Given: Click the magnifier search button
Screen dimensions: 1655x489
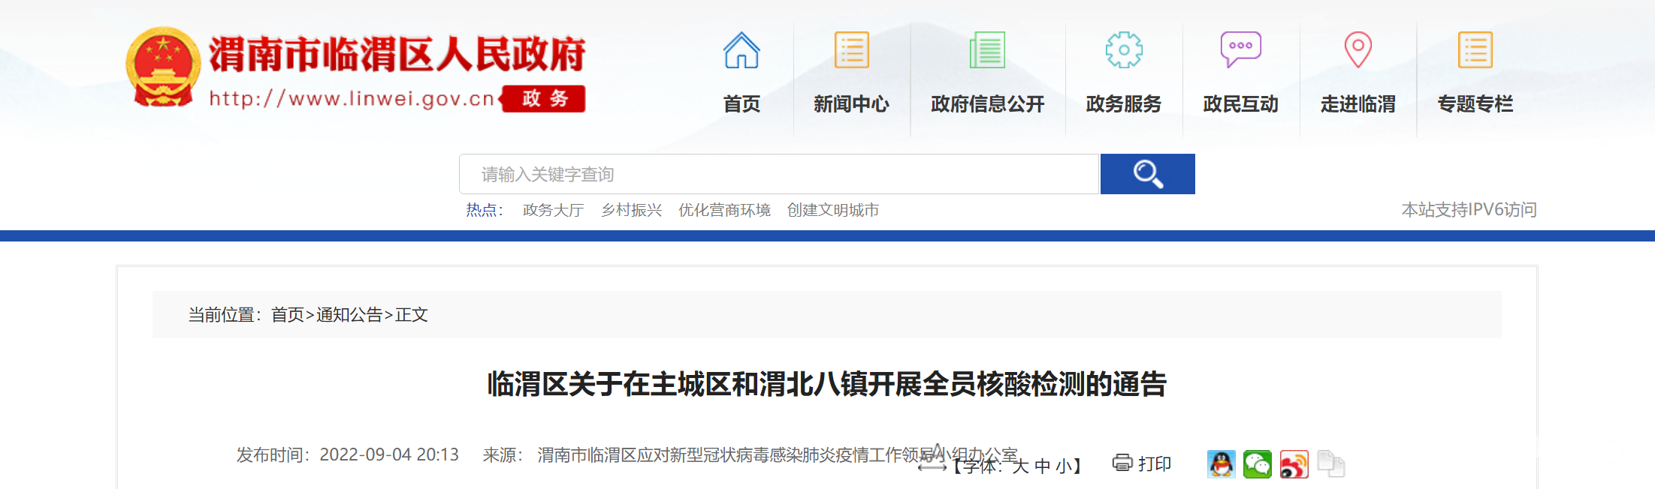Looking at the screenshot, I should click(1147, 174).
